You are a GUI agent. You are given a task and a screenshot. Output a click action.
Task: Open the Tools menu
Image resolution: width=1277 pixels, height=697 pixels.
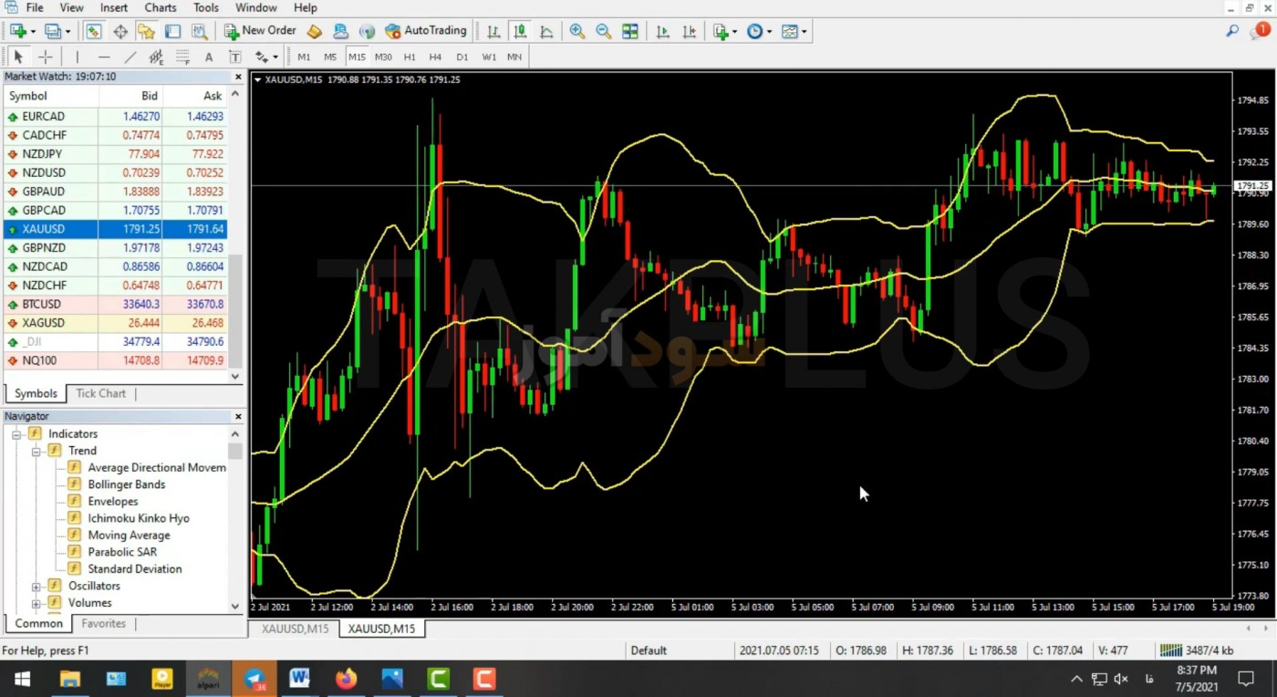coord(206,7)
